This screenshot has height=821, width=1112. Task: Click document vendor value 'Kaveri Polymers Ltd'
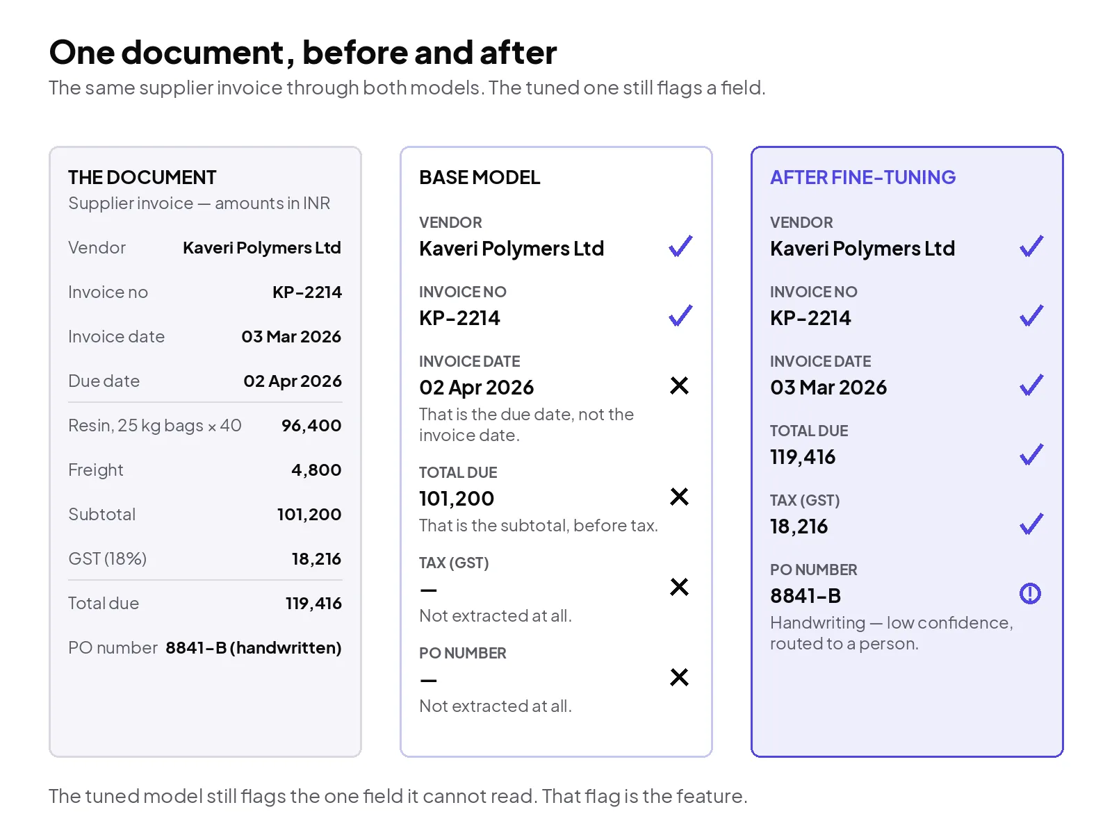[x=262, y=248]
